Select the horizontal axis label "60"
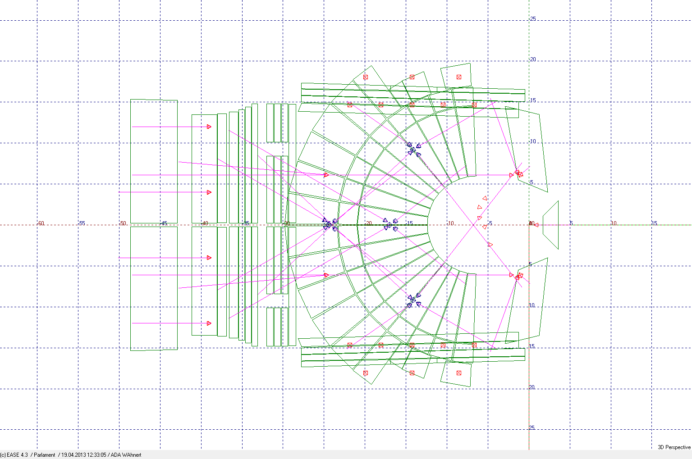The height and width of the screenshot is (459, 692). 41,223
